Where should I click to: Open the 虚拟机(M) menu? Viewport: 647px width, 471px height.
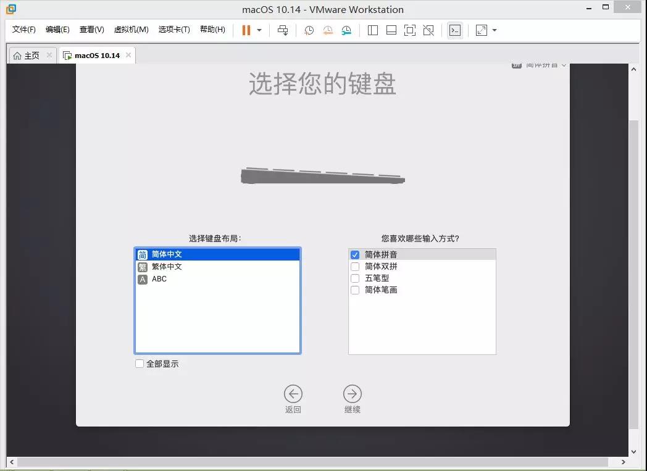click(x=131, y=30)
